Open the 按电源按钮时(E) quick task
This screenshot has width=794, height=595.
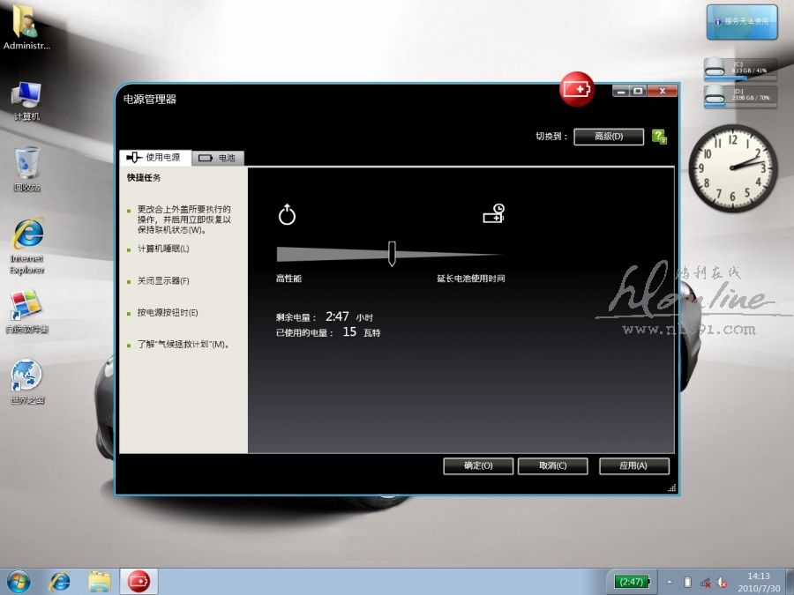click(168, 313)
